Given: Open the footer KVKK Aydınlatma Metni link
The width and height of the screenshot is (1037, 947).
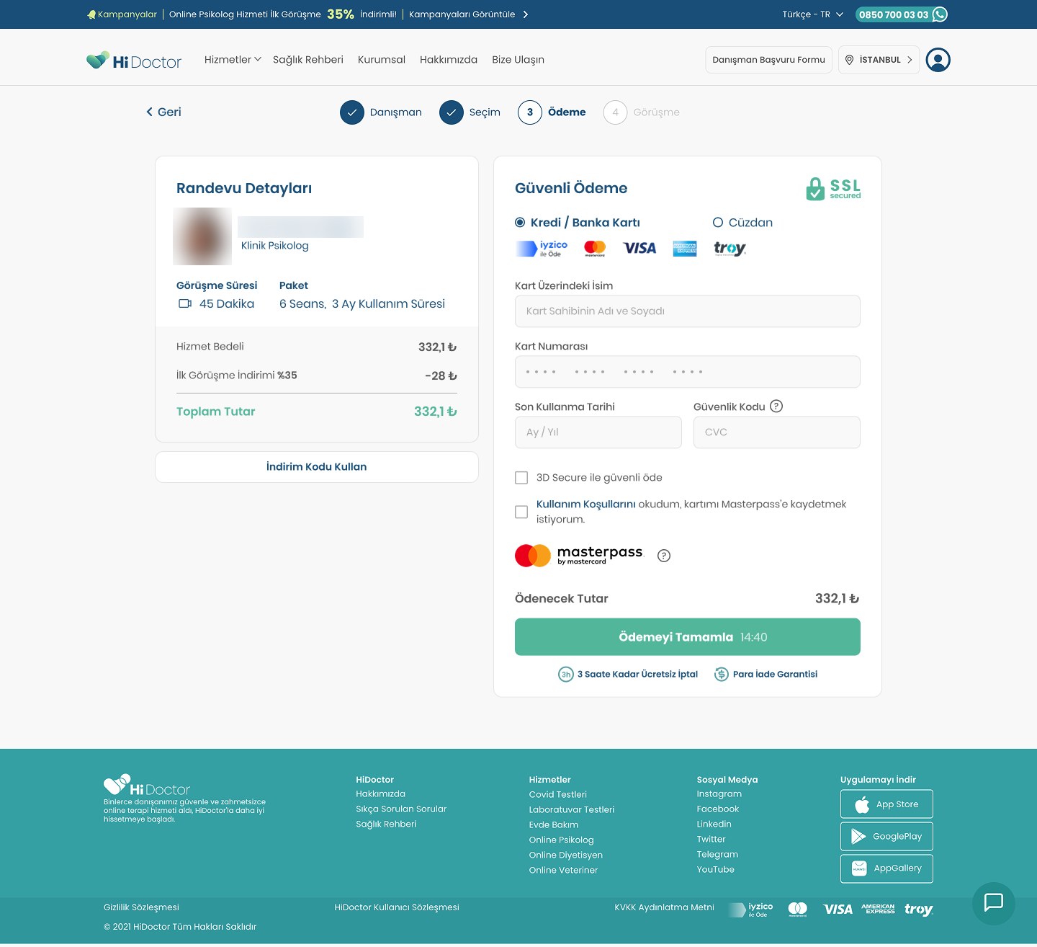Looking at the screenshot, I should point(665,907).
